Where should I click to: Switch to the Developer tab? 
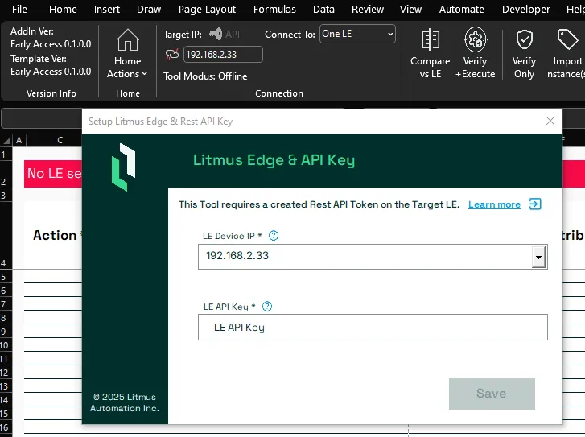coord(526,10)
